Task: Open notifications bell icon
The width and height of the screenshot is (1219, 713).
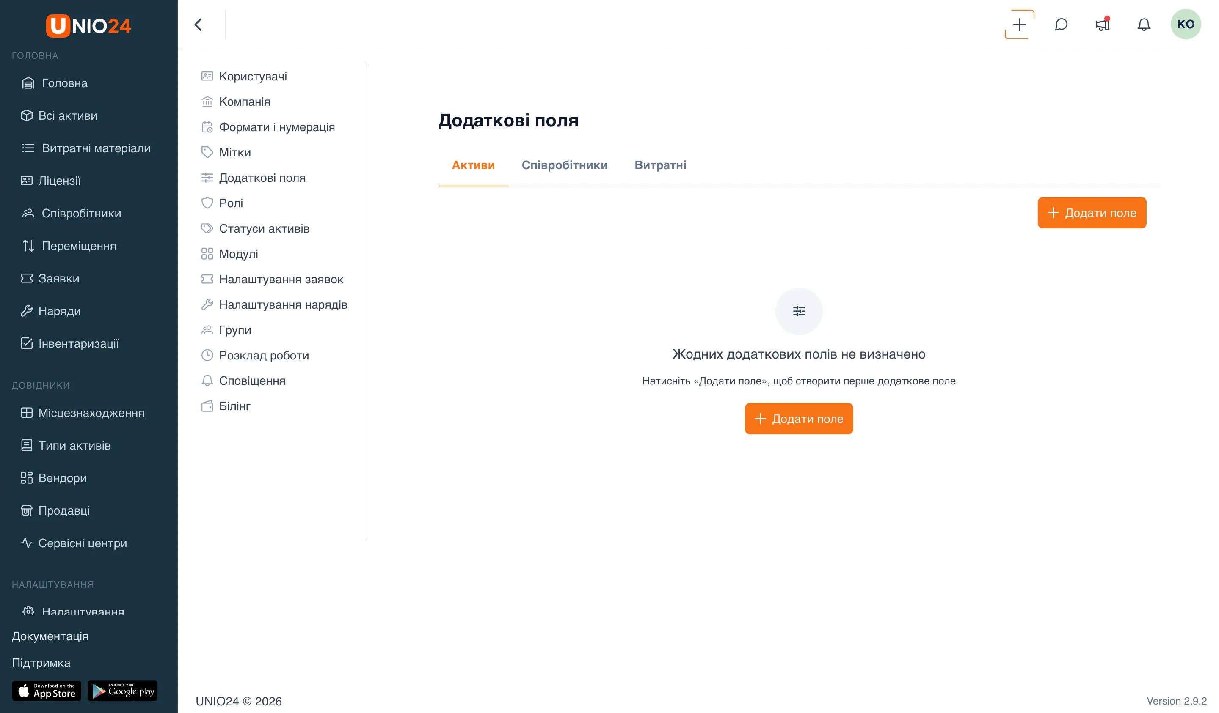Action: pos(1144,25)
